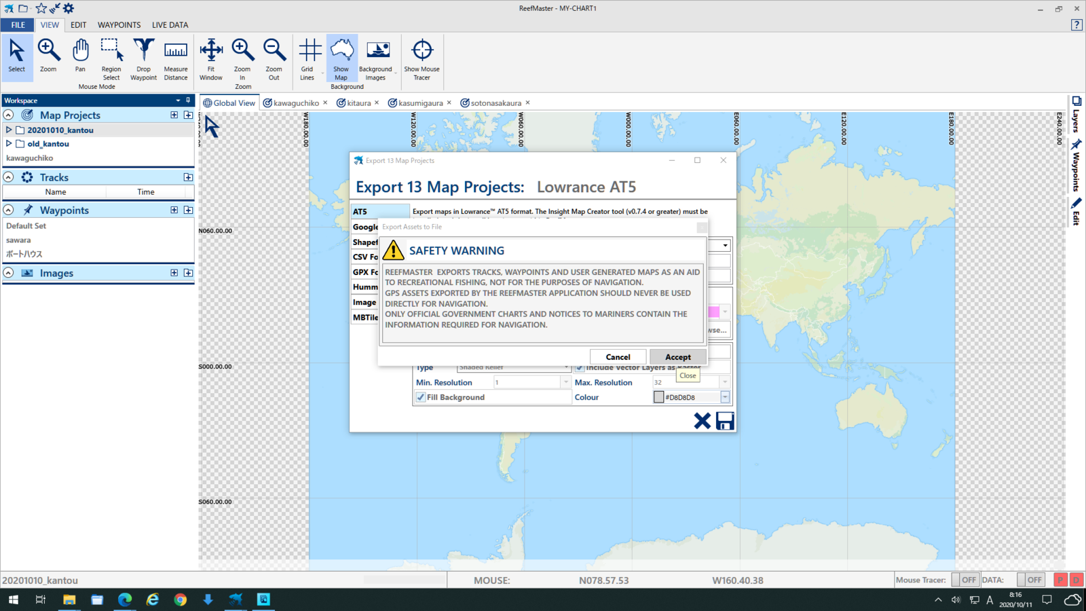Viewport: 1086px width, 611px height.
Task: Cancel the safety warning dialog
Action: click(618, 357)
